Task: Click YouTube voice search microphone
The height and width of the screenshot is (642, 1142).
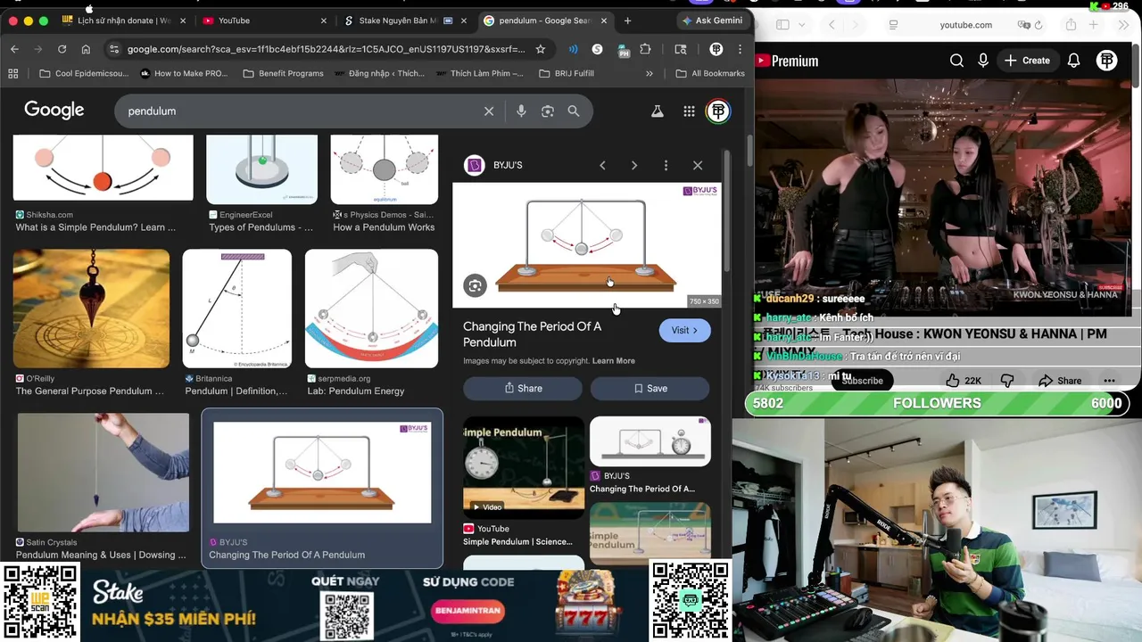Action: [x=983, y=61]
